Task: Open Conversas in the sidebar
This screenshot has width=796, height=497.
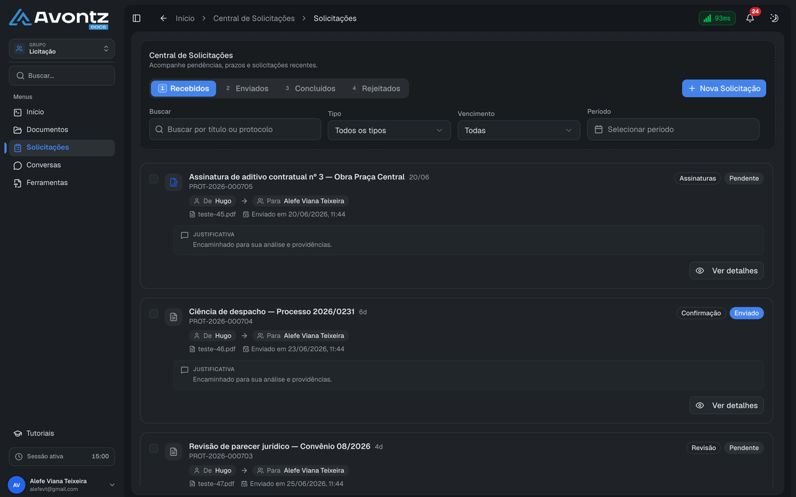Action: click(62, 165)
